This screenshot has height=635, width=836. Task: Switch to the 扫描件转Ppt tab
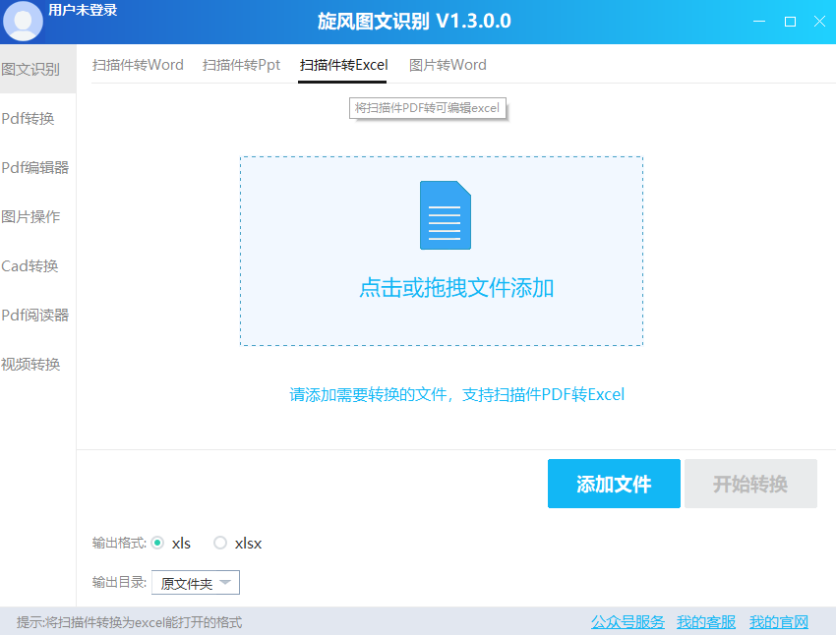pyautogui.click(x=241, y=65)
